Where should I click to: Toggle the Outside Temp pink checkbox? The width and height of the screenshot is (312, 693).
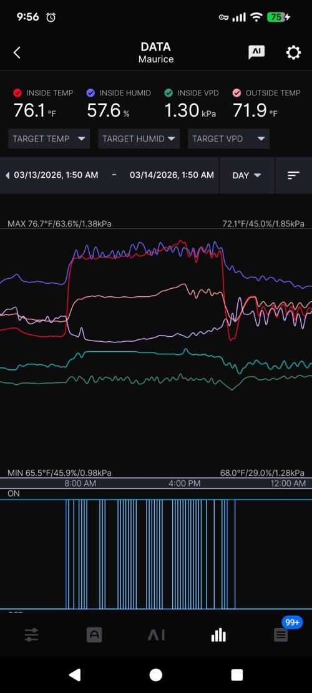click(x=237, y=93)
